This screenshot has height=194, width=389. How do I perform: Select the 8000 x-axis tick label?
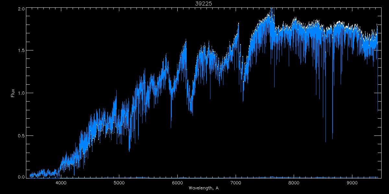(x=294, y=183)
